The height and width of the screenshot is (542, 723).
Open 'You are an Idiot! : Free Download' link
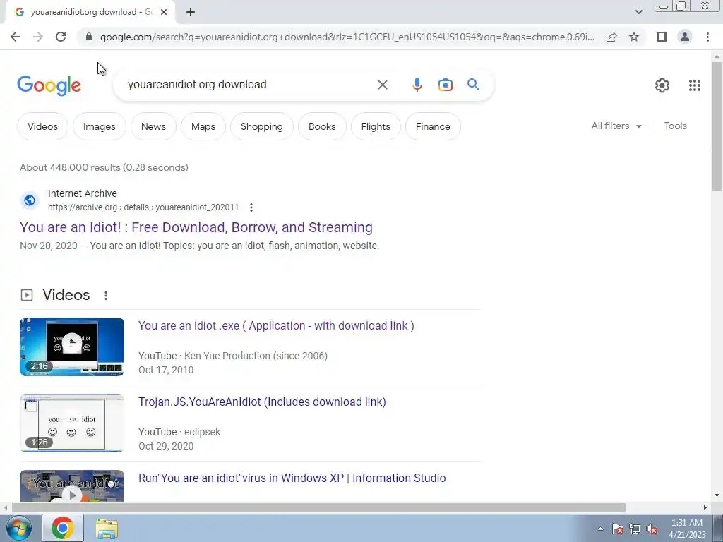tap(196, 227)
